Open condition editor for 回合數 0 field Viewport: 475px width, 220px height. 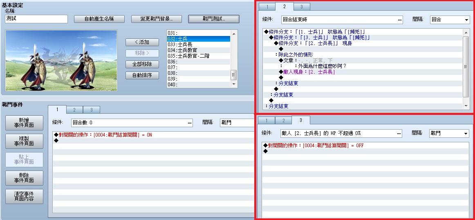pyautogui.click(x=190, y=123)
